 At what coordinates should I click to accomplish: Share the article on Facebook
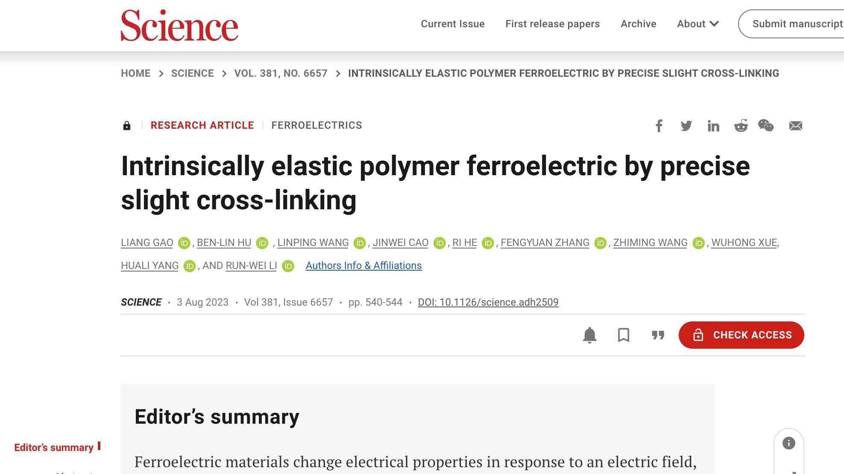pos(659,126)
